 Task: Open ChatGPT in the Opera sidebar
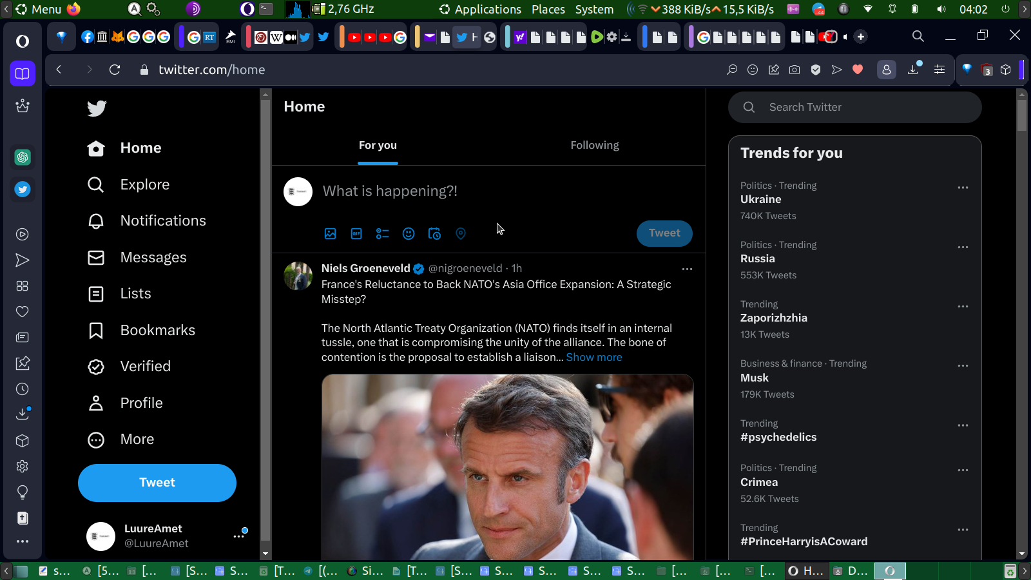23,157
